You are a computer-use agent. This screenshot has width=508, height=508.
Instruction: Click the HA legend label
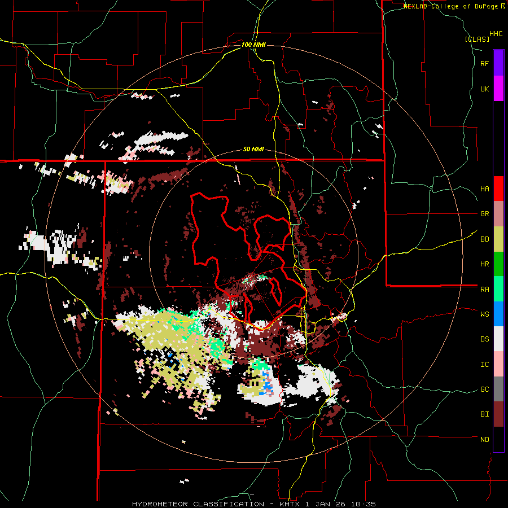tap(485, 189)
